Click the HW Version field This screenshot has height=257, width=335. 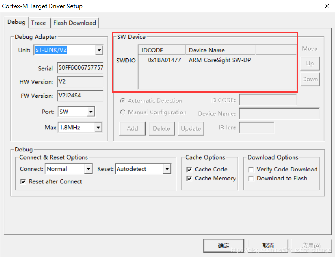pos(80,82)
